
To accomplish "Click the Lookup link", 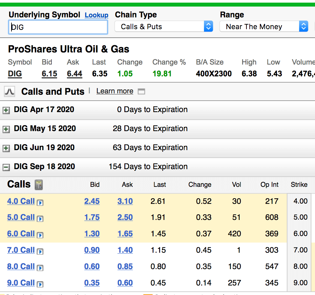I will point(96,15).
